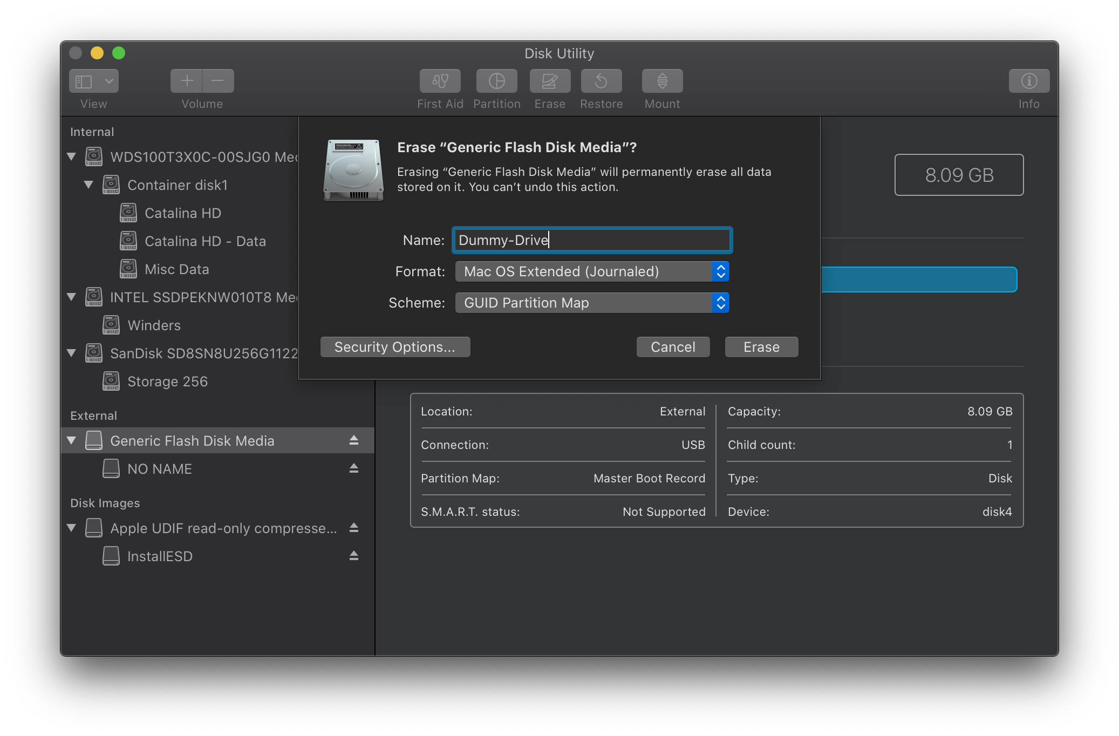
Task: Select Catalina HD volume in sidebar
Action: pyautogui.click(x=180, y=213)
